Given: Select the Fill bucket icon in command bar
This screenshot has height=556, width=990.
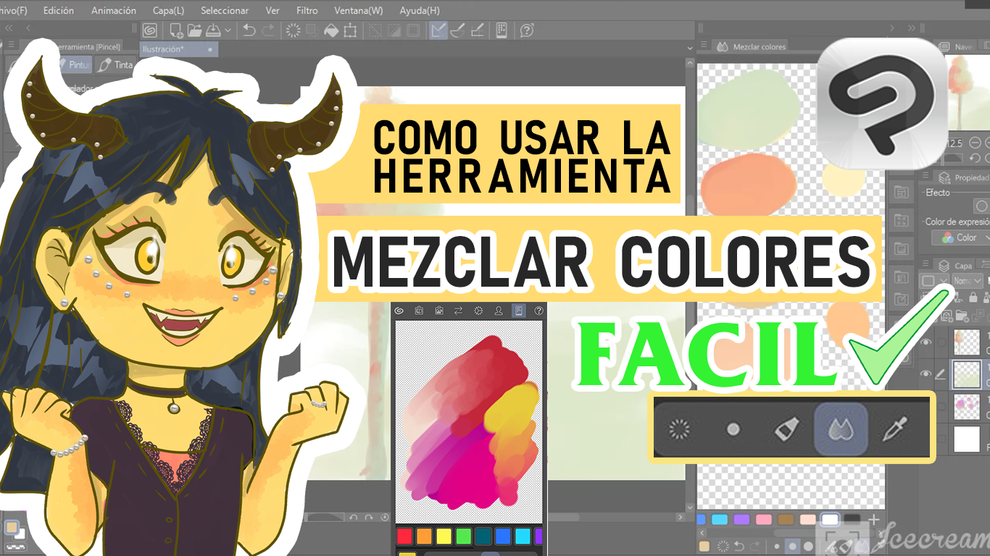Looking at the screenshot, I should click(x=331, y=30).
